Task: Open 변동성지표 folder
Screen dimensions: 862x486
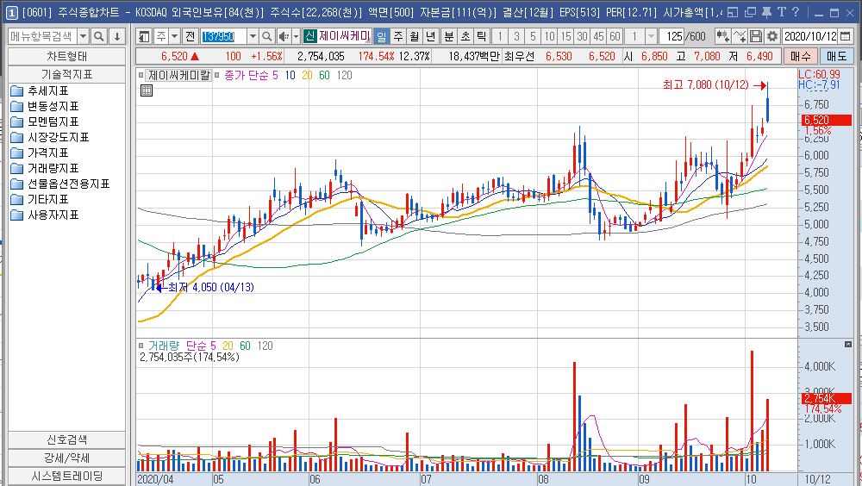Action: point(45,106)
